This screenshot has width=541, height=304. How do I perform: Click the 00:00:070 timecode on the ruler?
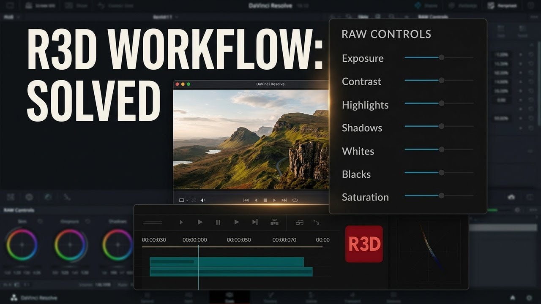pos(284,240)
